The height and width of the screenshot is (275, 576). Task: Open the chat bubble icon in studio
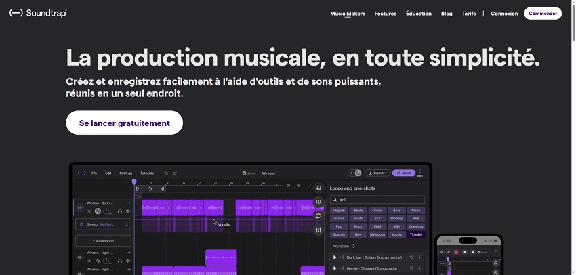[318, 216]
